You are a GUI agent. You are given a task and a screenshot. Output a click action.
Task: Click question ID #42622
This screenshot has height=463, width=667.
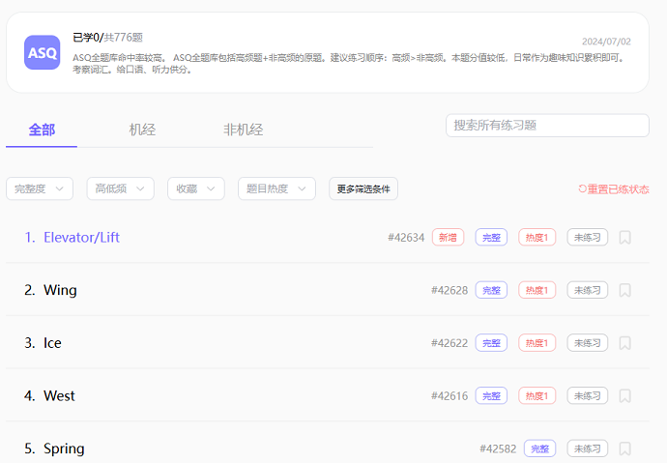click(449, 343)
